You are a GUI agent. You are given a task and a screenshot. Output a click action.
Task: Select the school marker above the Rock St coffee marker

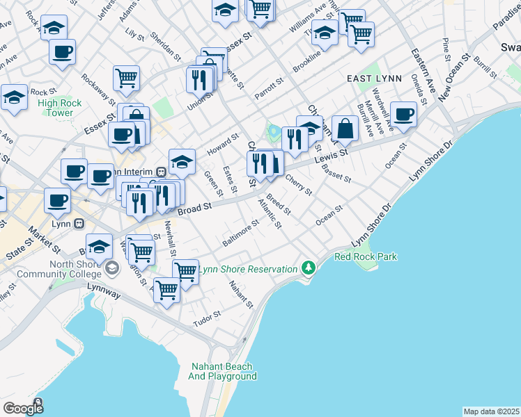pos(54,27)
